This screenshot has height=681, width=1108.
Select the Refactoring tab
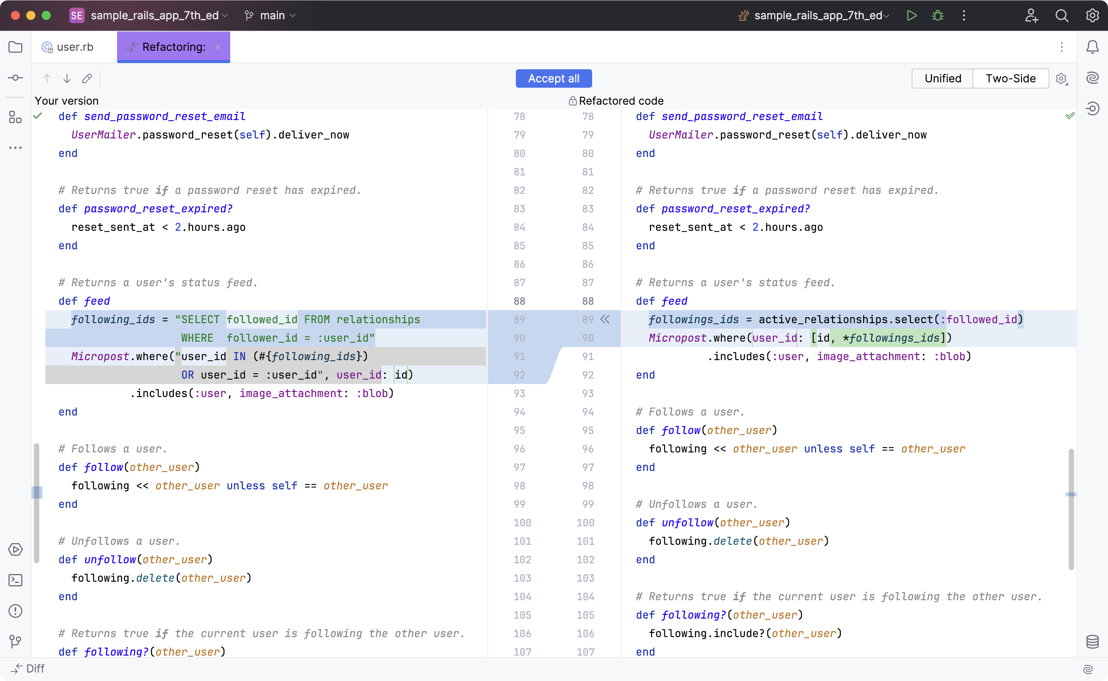(173, 47)
